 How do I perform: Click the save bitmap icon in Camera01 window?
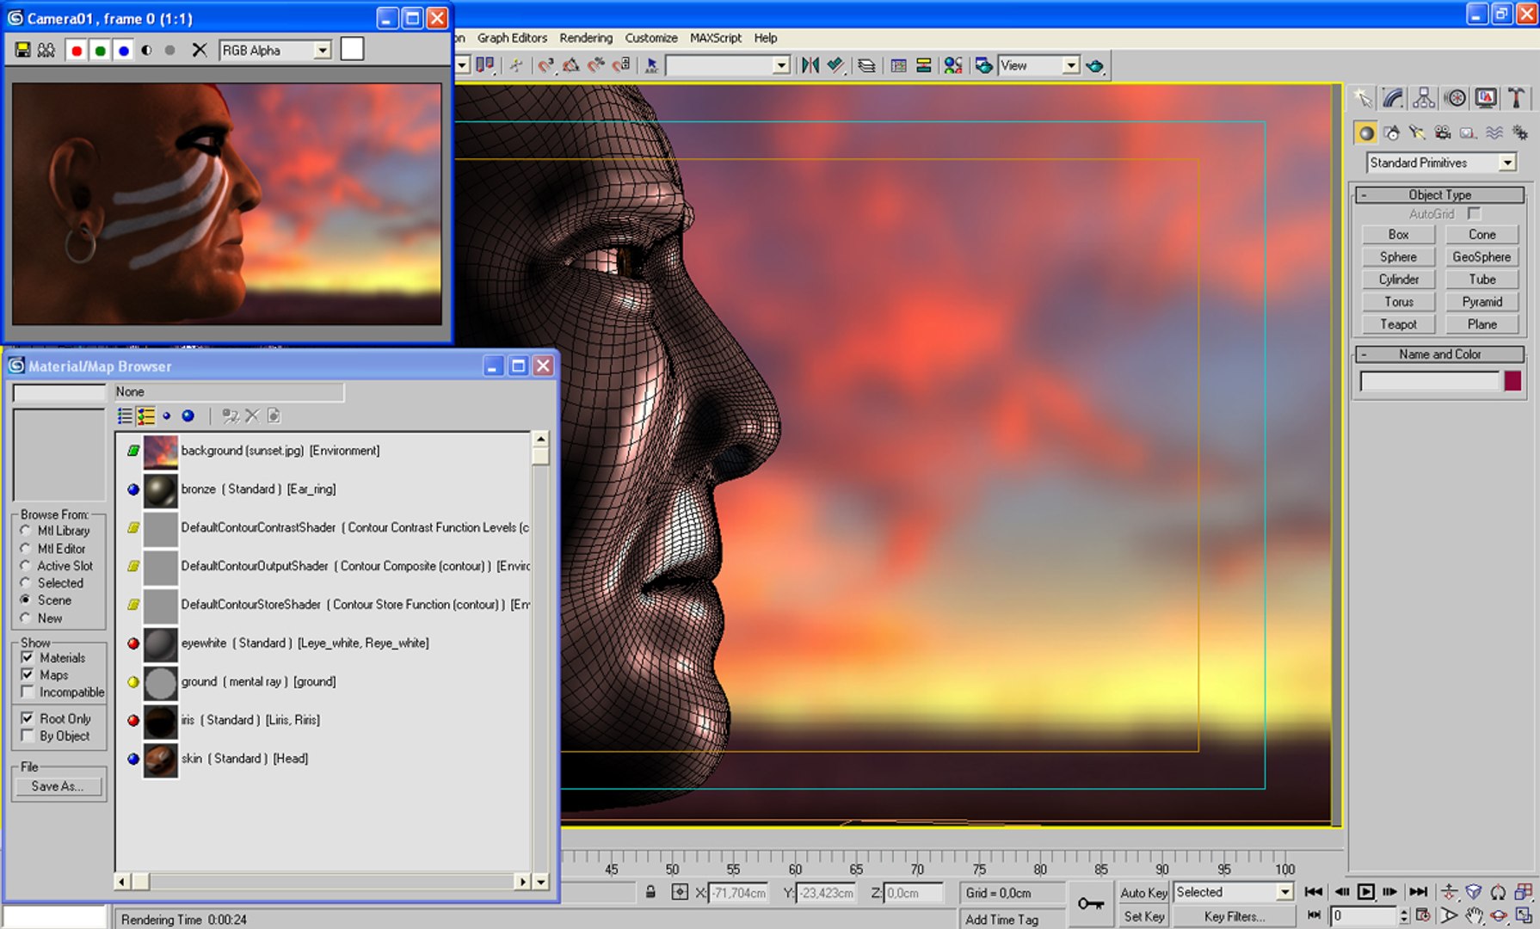click(22, 51)
